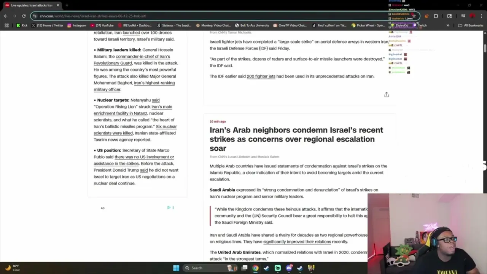
Task: Open the TikTok 'cuffem' bookmark
Action: point(329,25)
